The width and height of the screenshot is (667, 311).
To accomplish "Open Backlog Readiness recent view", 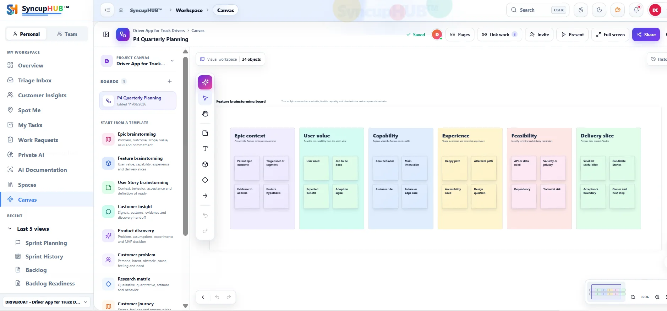I will coord(50,283).
